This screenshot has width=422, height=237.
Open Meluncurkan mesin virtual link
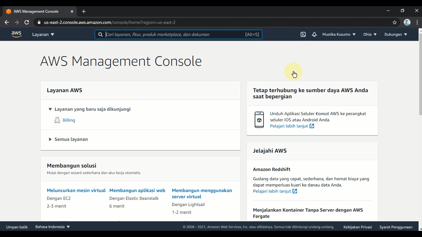point(76,190)
